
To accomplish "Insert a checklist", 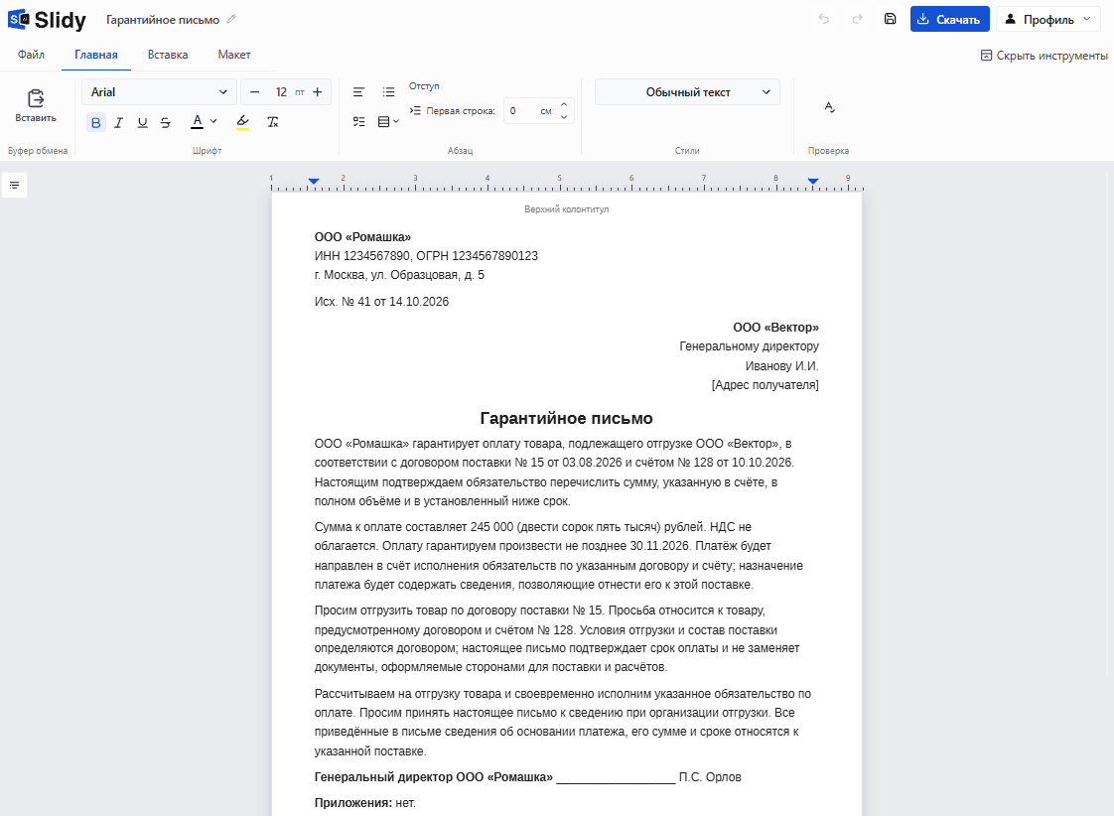I will pyautogui.click(x=358, y=121).
